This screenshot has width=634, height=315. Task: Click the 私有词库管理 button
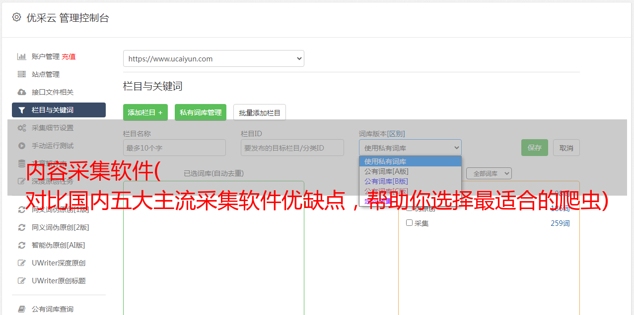(x=201, y=112)
